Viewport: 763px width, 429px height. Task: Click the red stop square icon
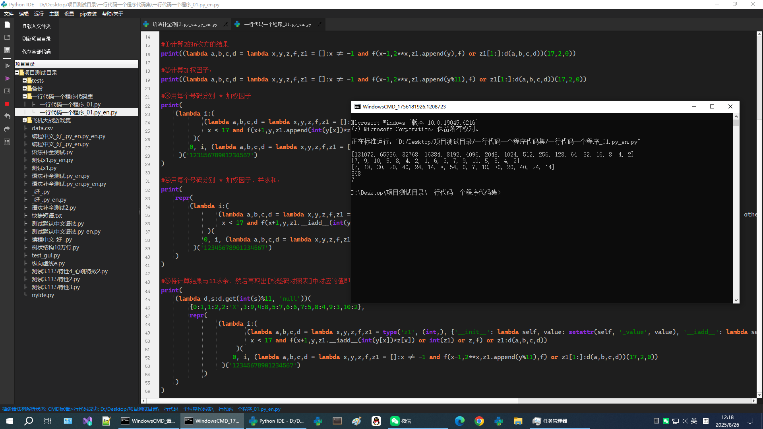(7, 104)
